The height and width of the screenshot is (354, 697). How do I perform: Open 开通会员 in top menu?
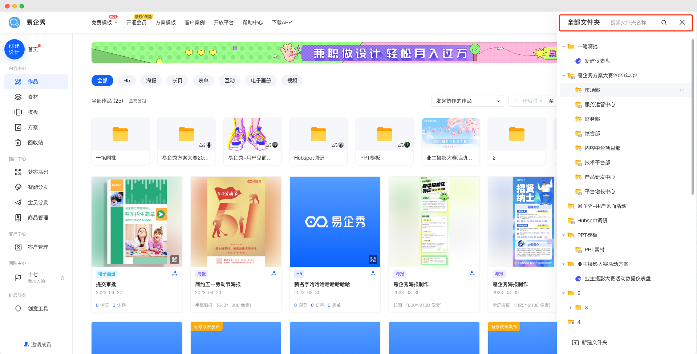pyautogui.click(x=137, y=22)
